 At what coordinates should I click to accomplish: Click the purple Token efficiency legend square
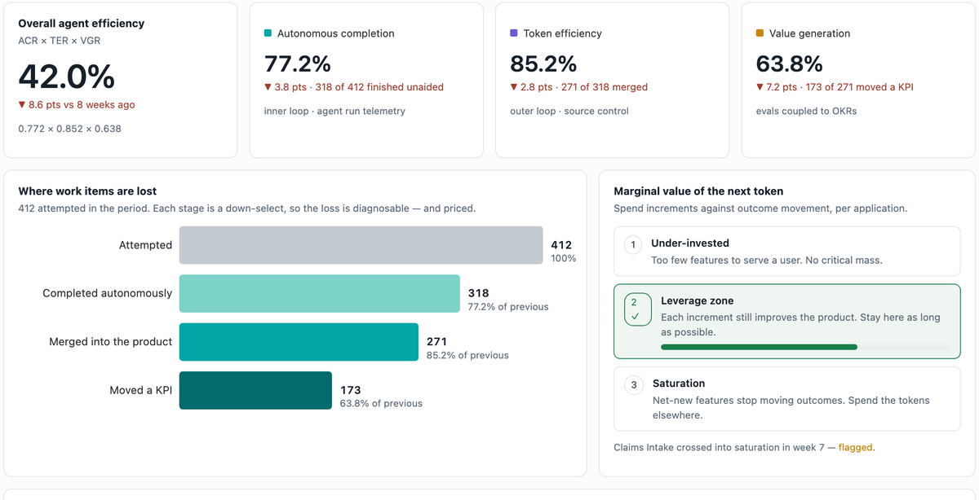click(514, 33)
